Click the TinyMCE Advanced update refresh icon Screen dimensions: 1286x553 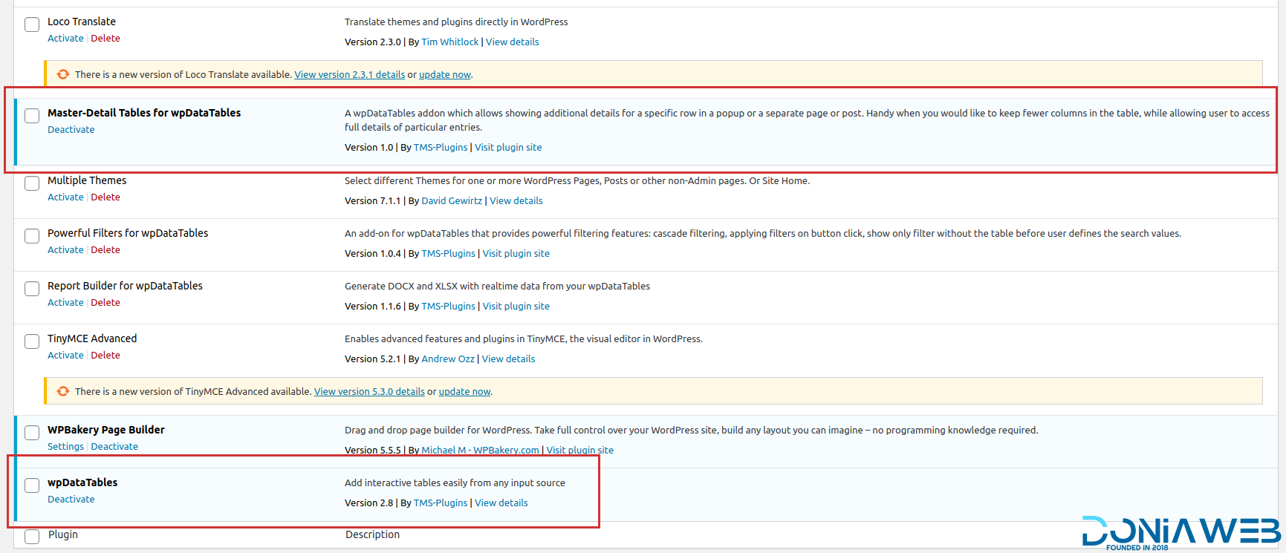coord(63,391)
